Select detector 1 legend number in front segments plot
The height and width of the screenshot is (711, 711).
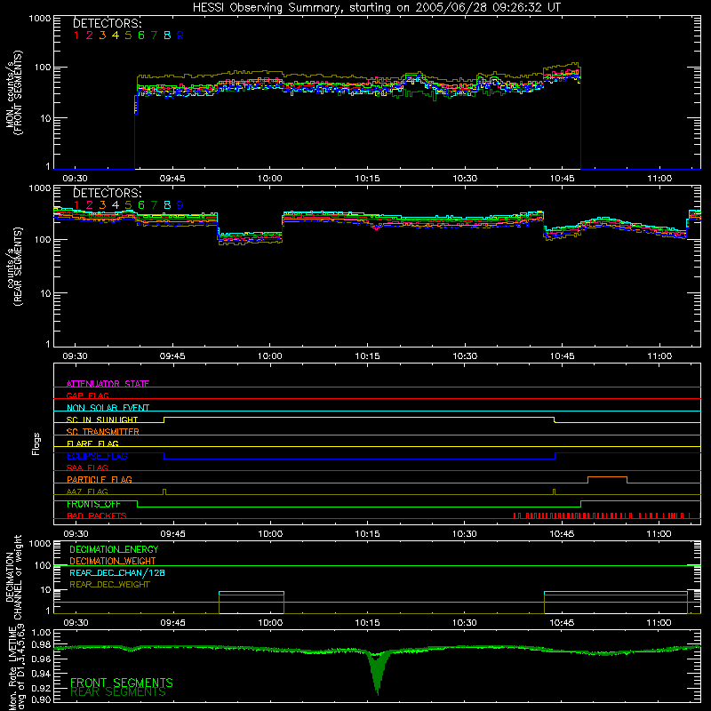tap(76, 36)
